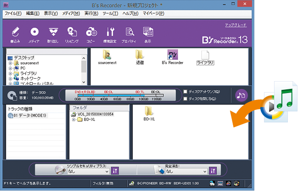This screenshot has width=303, height=192.
Task: Click the 100,980.05MB capacity value
Action: tap(42, 98)
